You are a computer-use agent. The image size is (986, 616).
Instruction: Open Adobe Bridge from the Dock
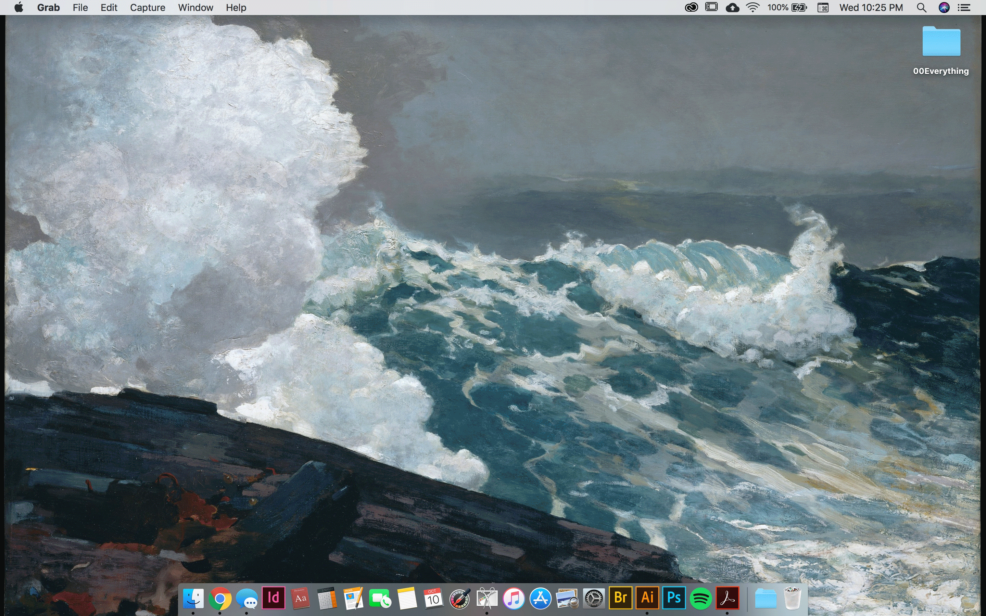pos(620,598)
